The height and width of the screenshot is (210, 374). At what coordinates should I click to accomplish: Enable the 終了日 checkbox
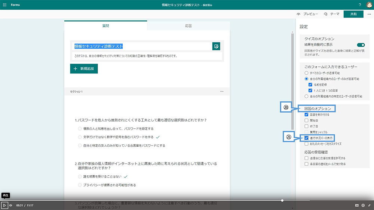pos(306,126)
